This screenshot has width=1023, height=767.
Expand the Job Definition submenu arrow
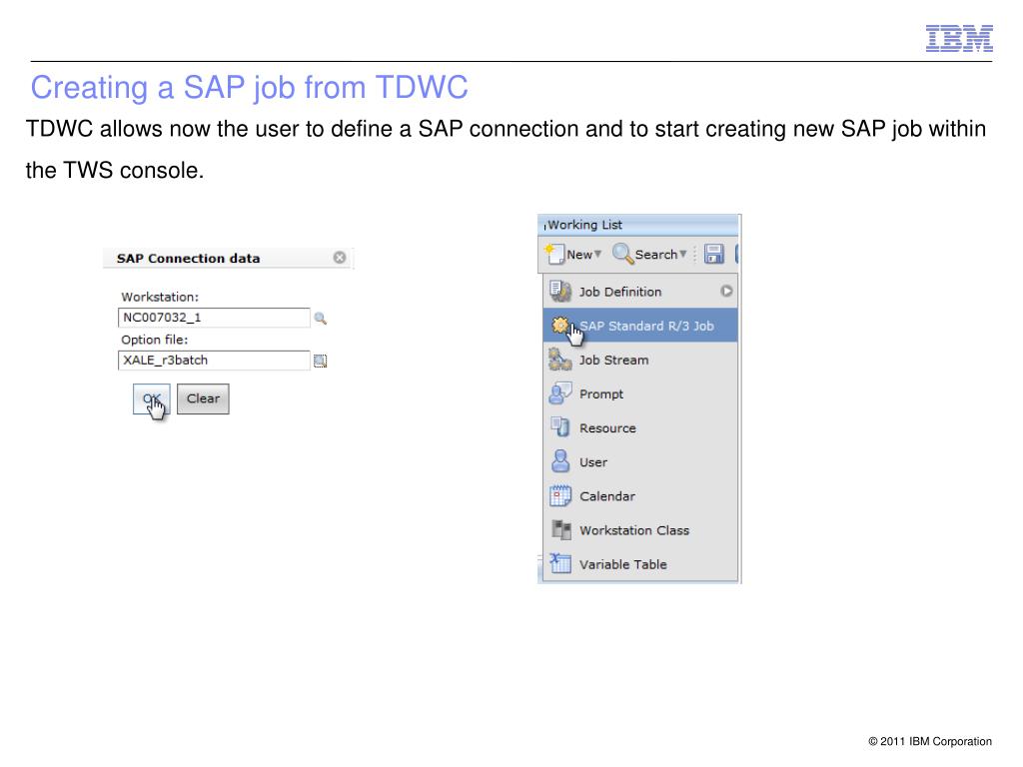point(726,291)
